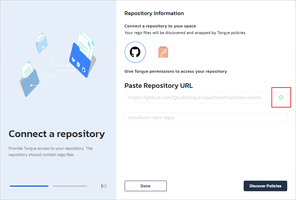
Task: Click the green checkmark in URL field
Action: pos(281,97)
